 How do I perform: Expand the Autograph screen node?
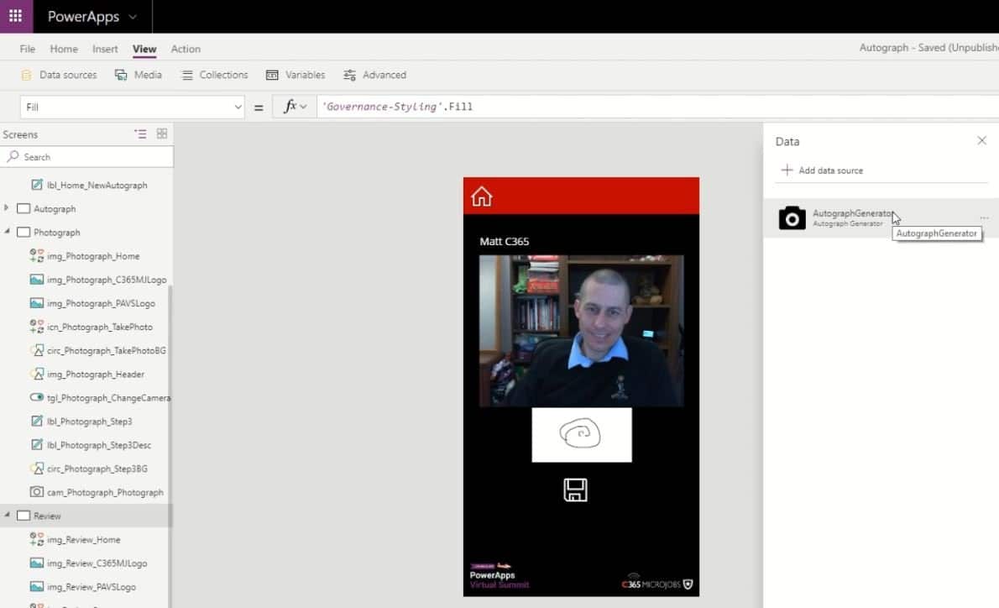coord(7,208)
